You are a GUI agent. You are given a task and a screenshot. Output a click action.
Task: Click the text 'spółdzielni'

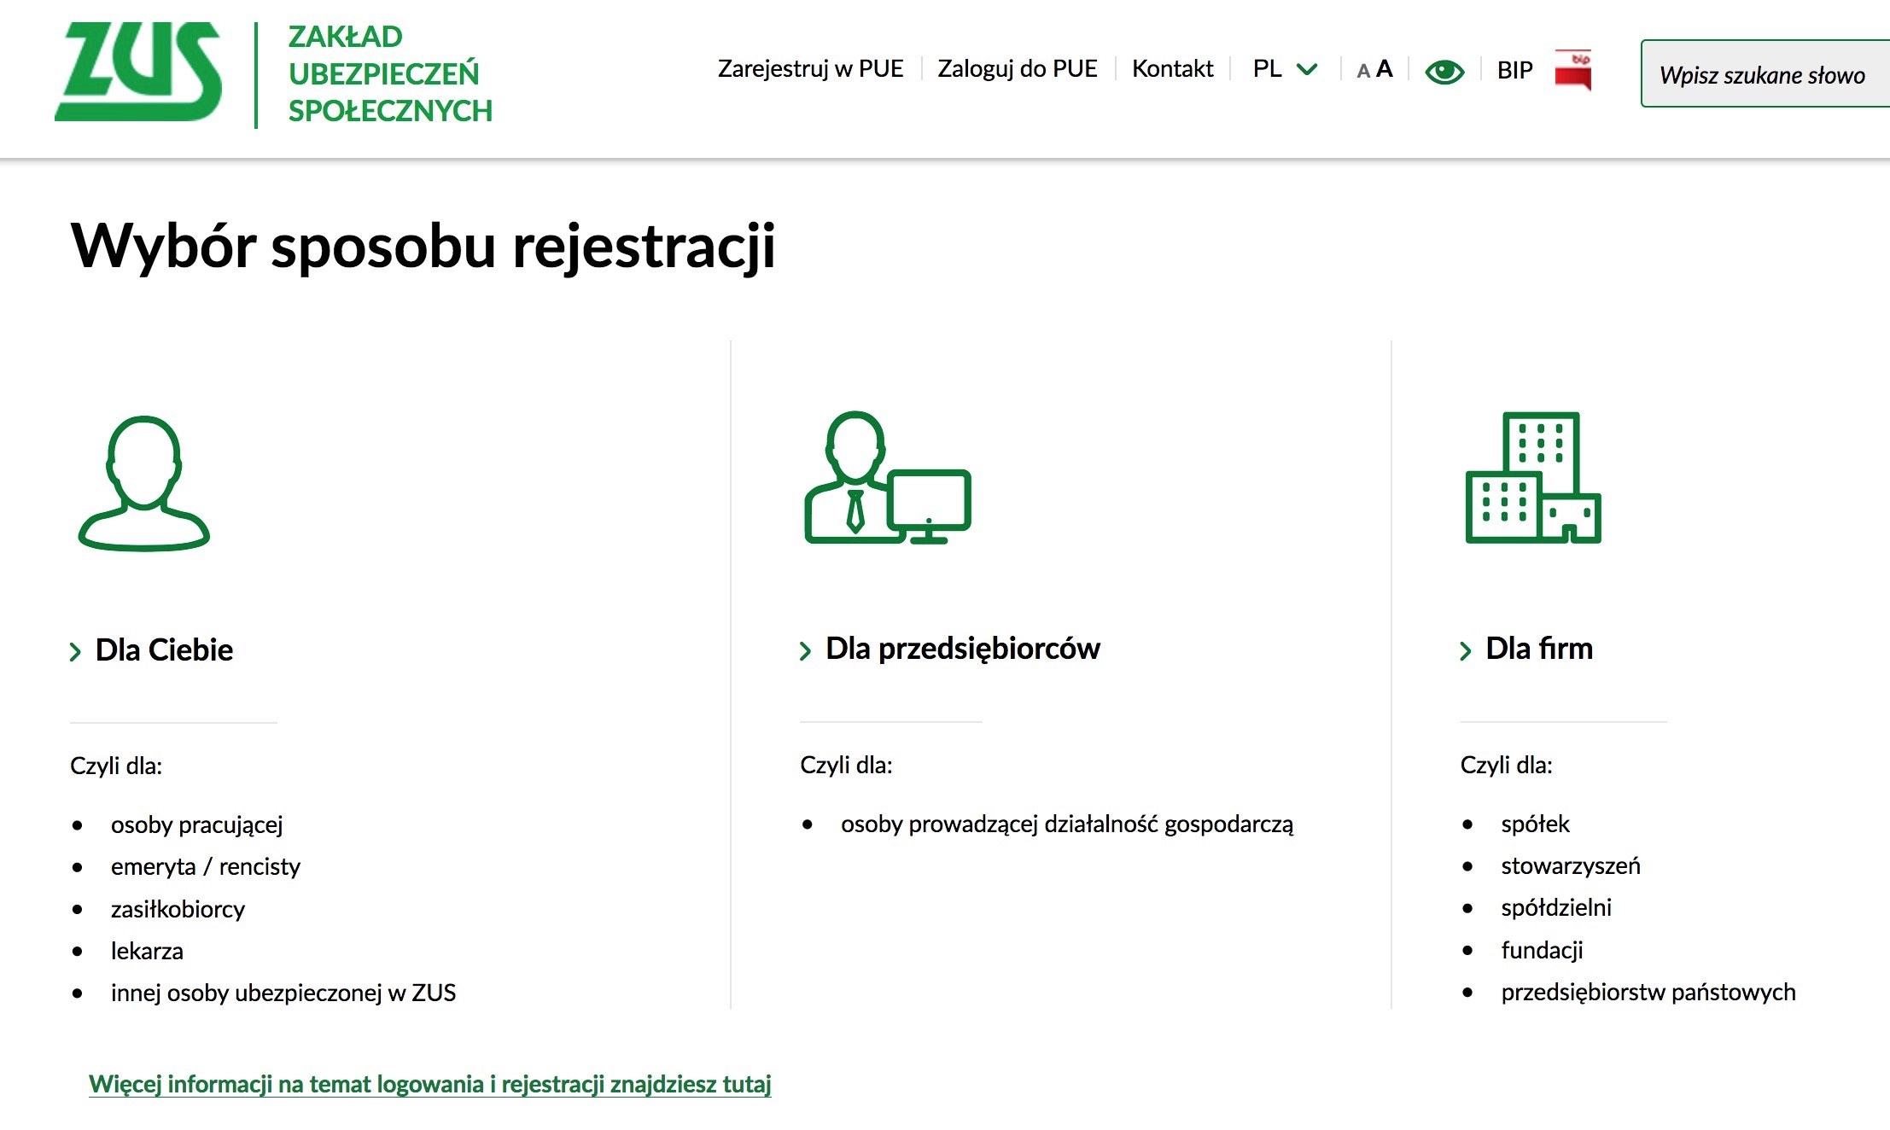click(1556, 908)
